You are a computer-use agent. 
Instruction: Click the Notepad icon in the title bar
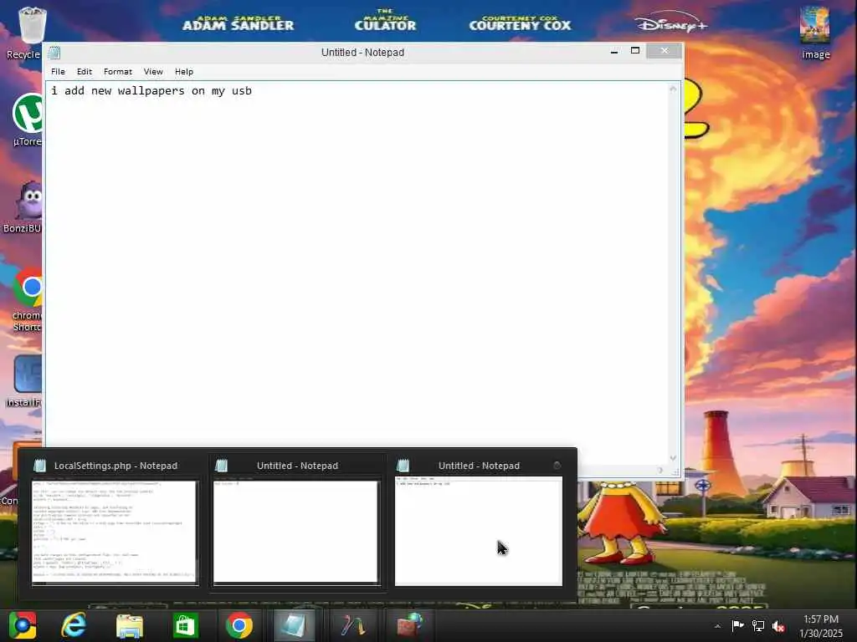(54, 53)
